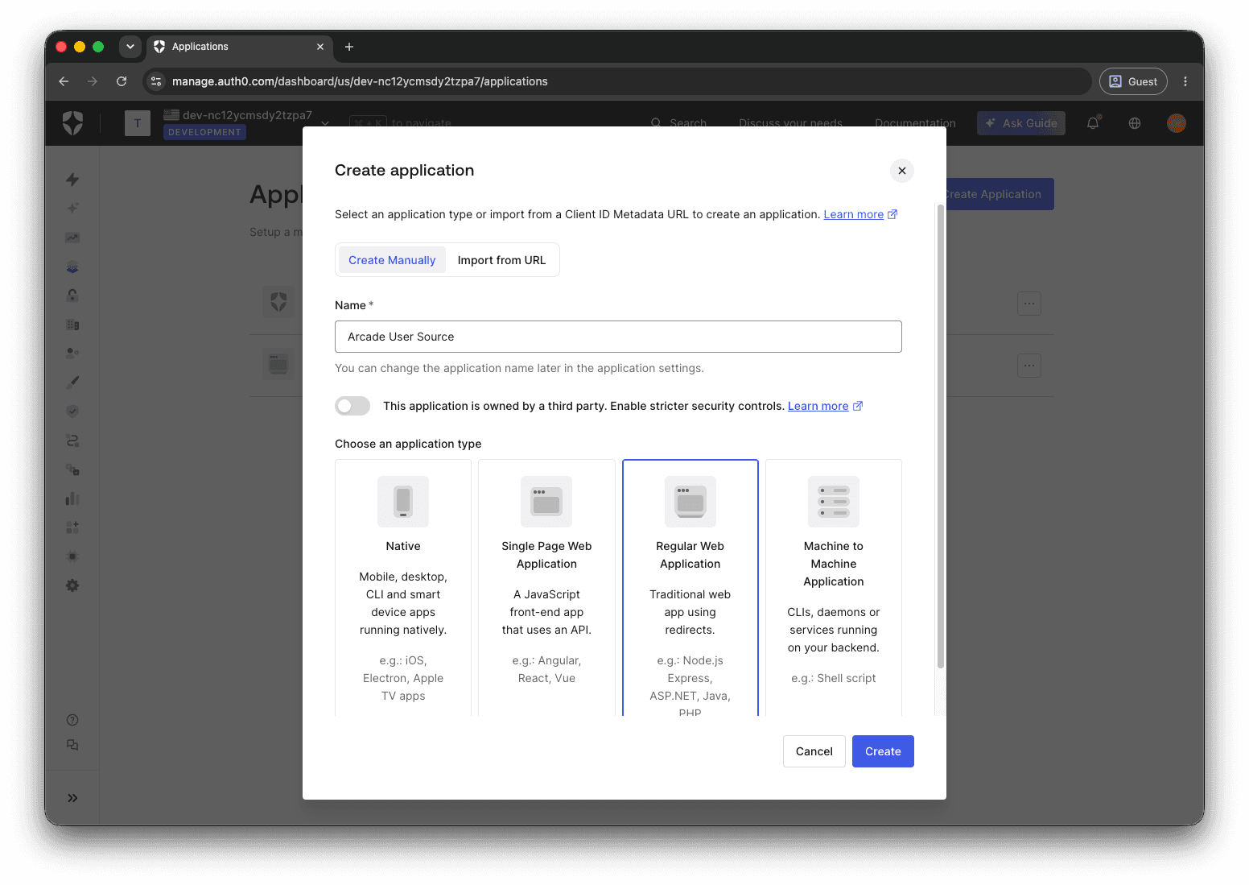Choose Regular Web Application type
The width and height of the screenshot is (1249, 885).
pos(690,588)
